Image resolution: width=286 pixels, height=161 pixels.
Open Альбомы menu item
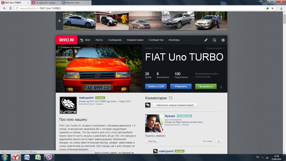(174, 40)
